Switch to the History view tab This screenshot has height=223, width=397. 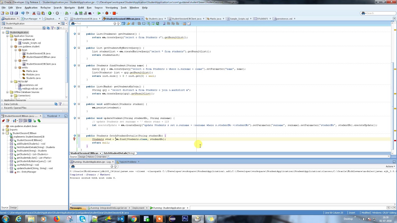(91, 157)
